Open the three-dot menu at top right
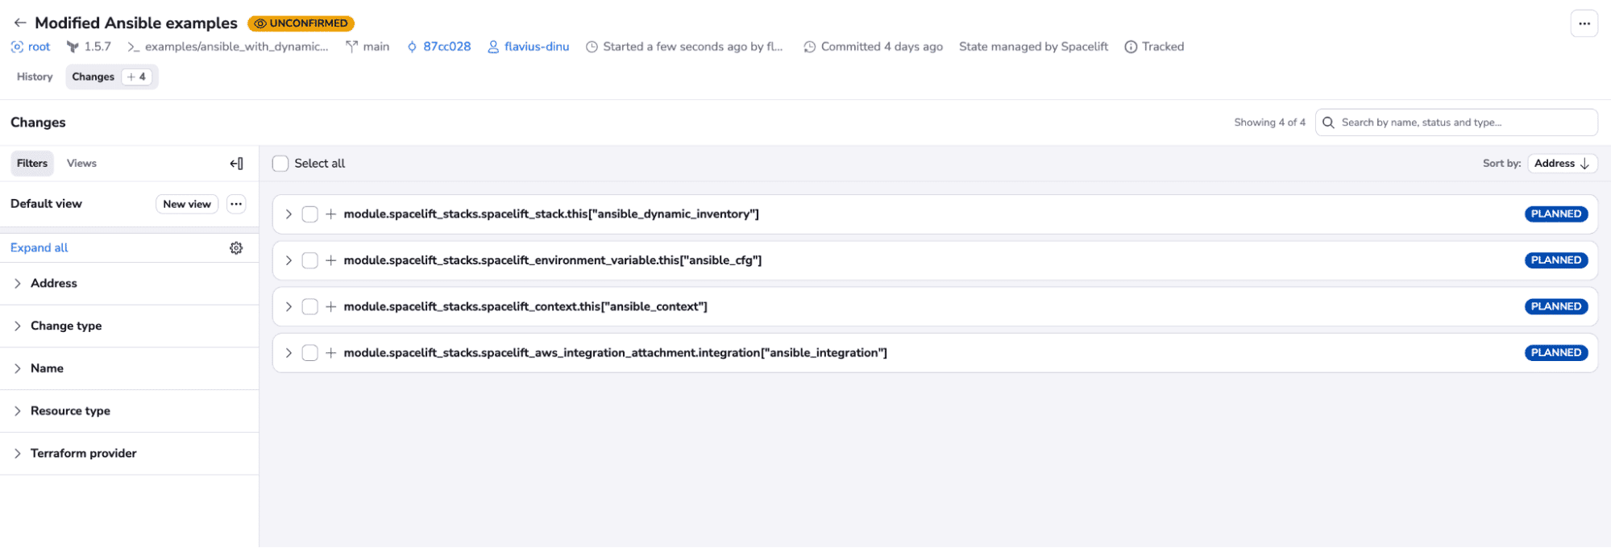1611x548 pixels. pos(1584,23)
